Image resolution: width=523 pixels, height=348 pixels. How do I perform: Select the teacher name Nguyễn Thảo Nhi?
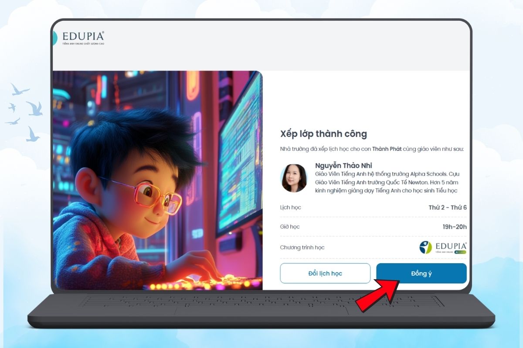pyautogui.click(x=343, y=166)
